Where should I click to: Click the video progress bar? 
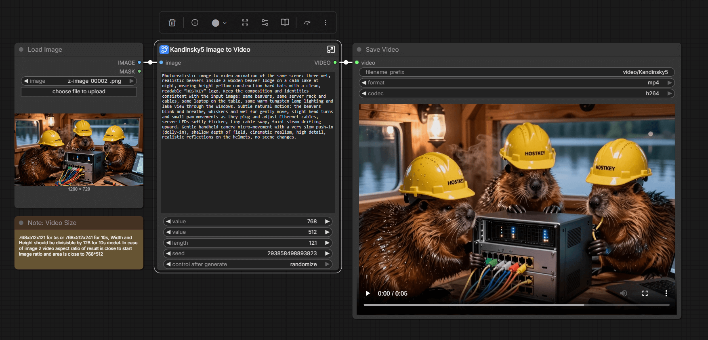516,305
